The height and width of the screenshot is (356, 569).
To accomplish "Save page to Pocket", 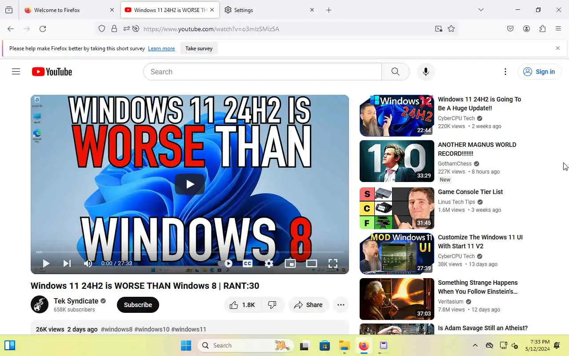I will (510, 29).
